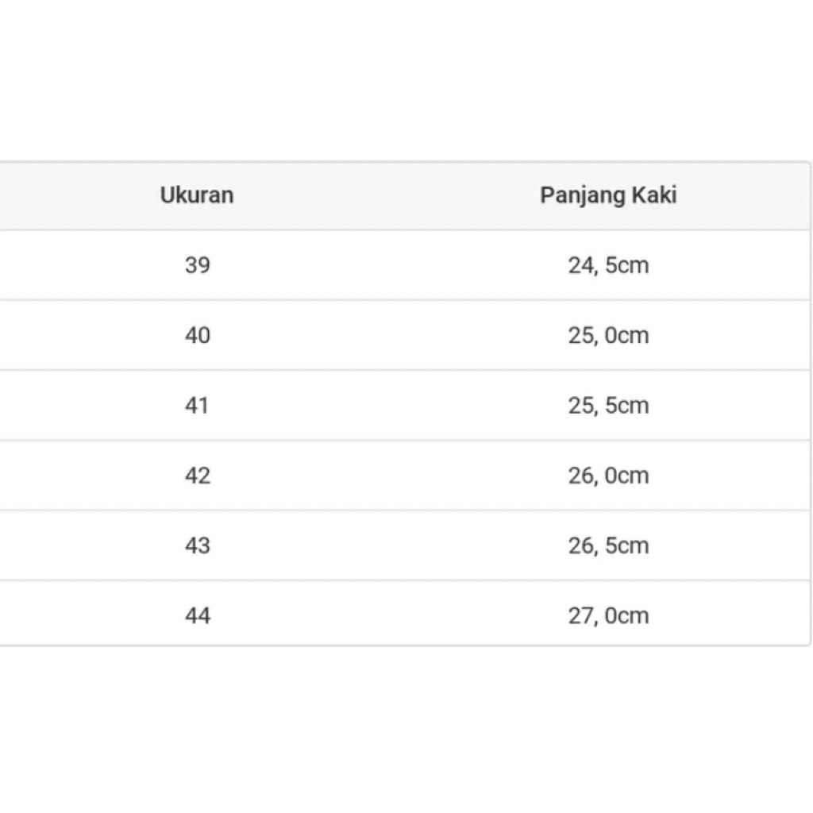Viewport: 813px width, 813px height.
Task: Choose size 41 cell
Action: [x=197, y=405]
